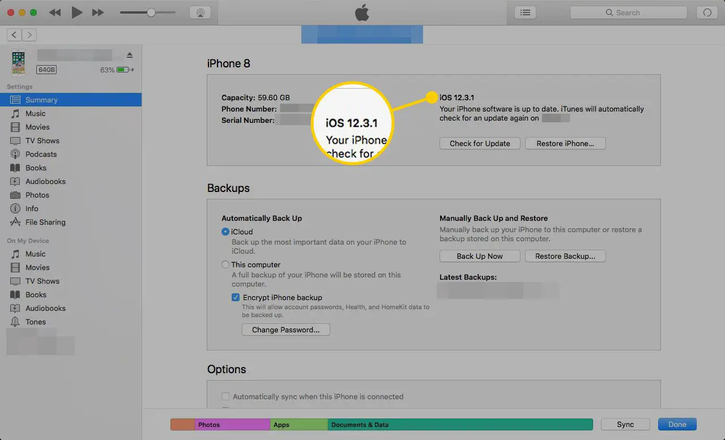Open Photos in the sidebar
Screen dimensions: 725x440
[71, 195]
